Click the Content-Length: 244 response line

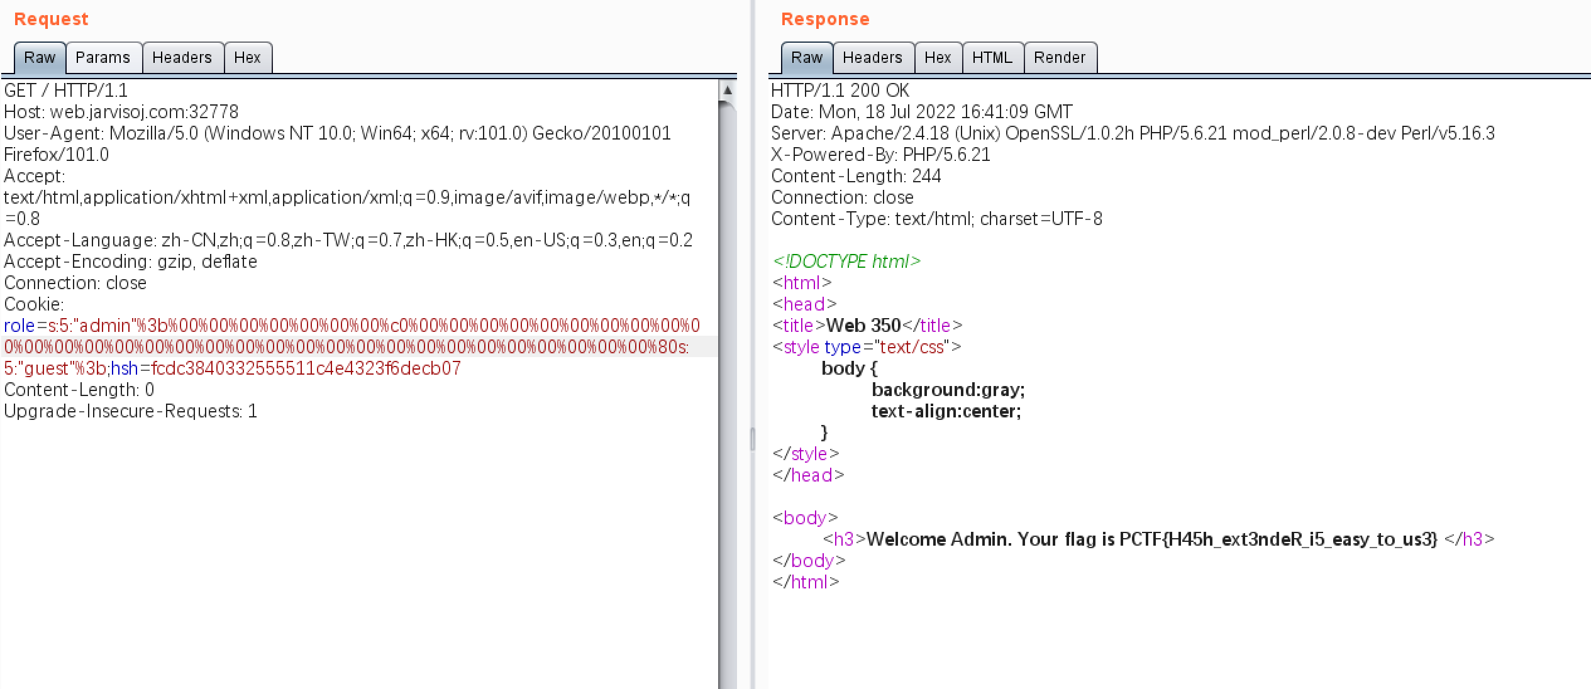[x=856, y=176]
